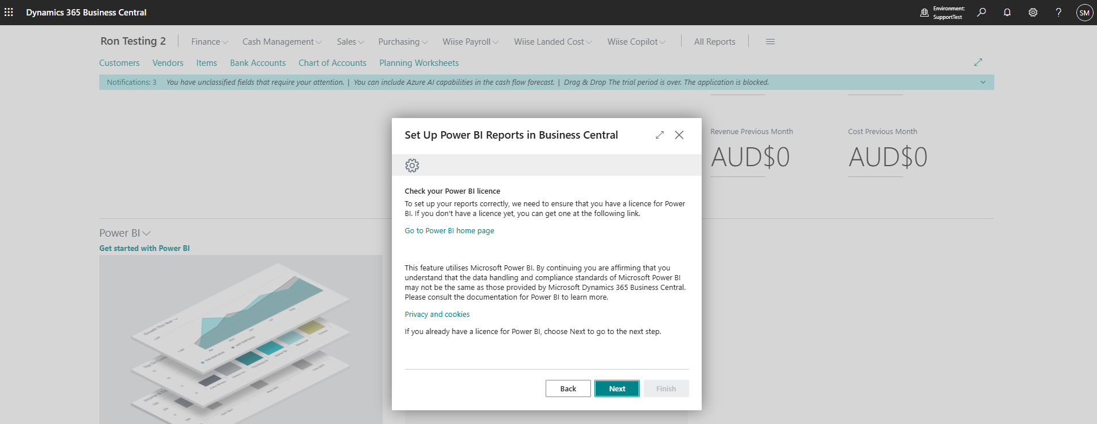Viewport: 1097px width, 424px height.
Task: Open the Purchasing menu dropdown
Action: coord(403,42)
